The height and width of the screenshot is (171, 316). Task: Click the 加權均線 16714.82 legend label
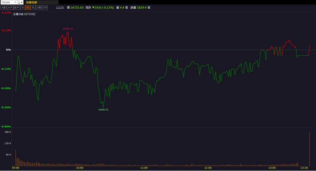pos(24,14)
